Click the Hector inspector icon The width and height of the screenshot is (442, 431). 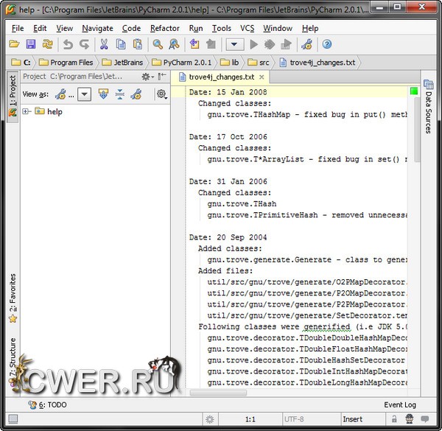[410, 419]
